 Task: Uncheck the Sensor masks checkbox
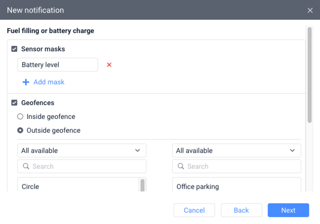coord(14,49)
